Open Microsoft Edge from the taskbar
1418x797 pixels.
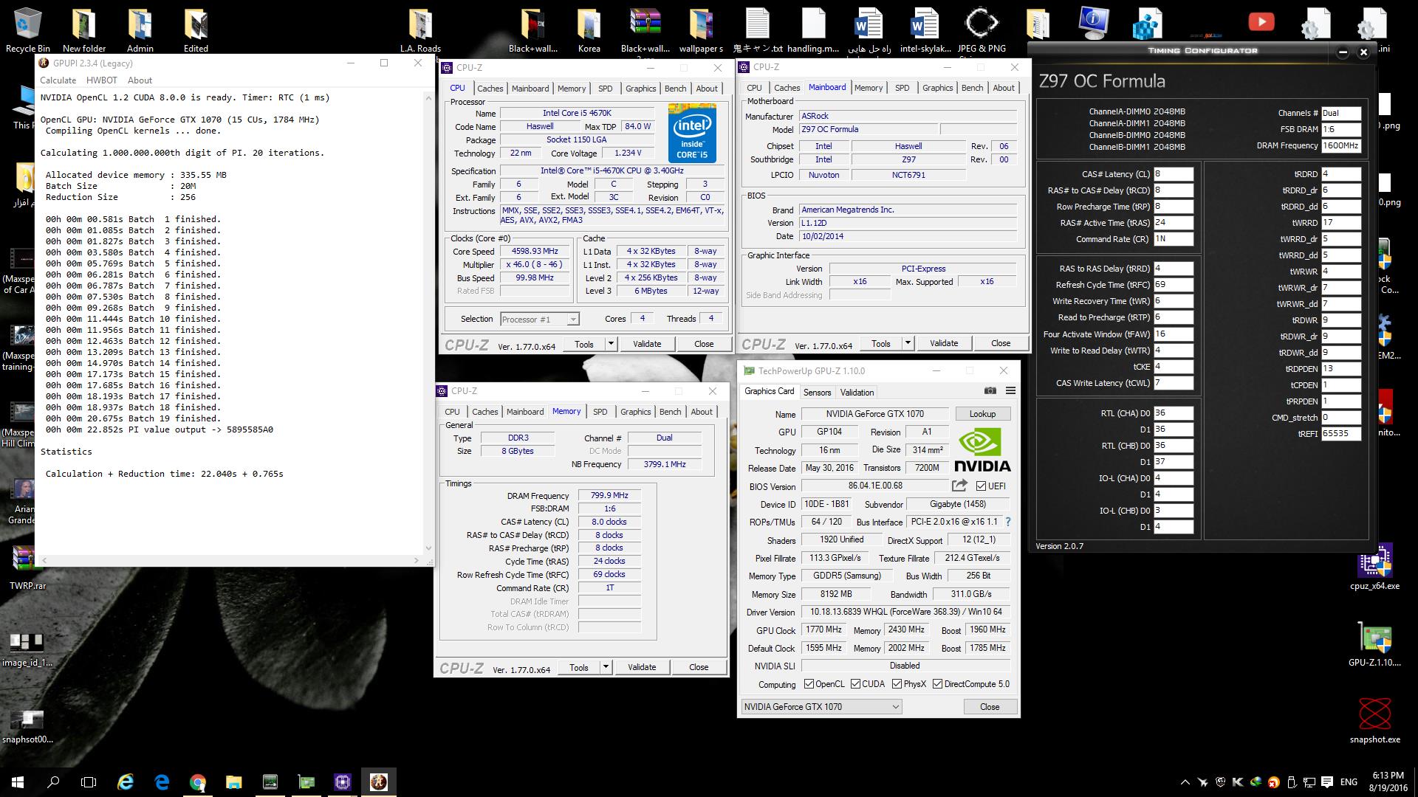click(x=162, y=782)
